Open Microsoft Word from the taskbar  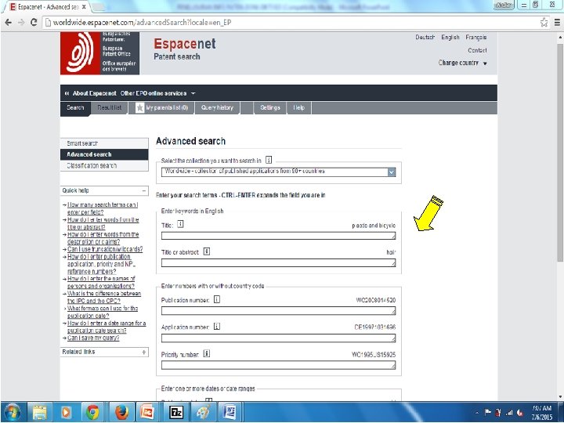coord(230,412)
